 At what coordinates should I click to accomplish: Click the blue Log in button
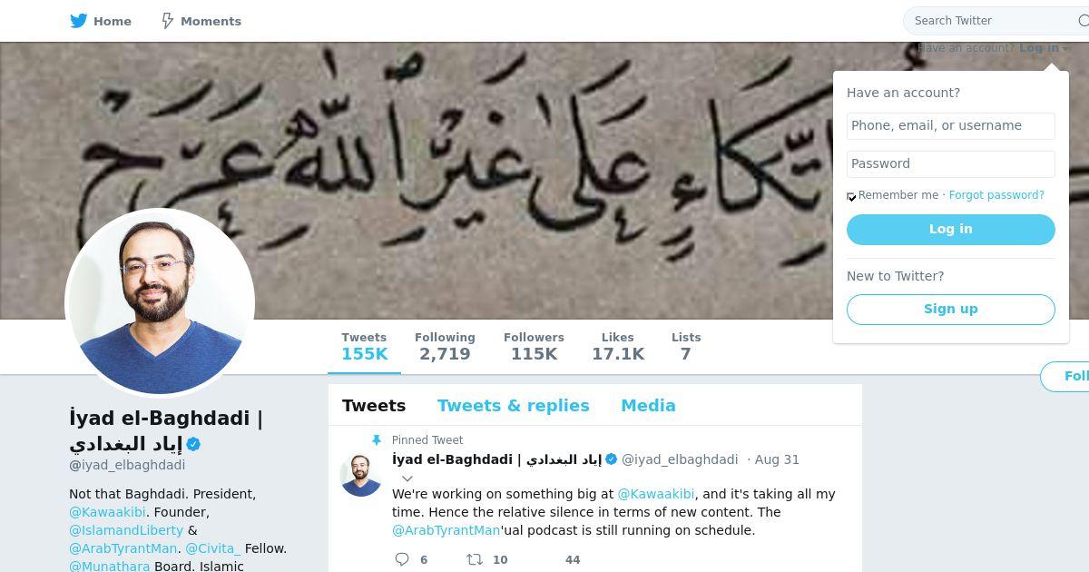[951, 230]
